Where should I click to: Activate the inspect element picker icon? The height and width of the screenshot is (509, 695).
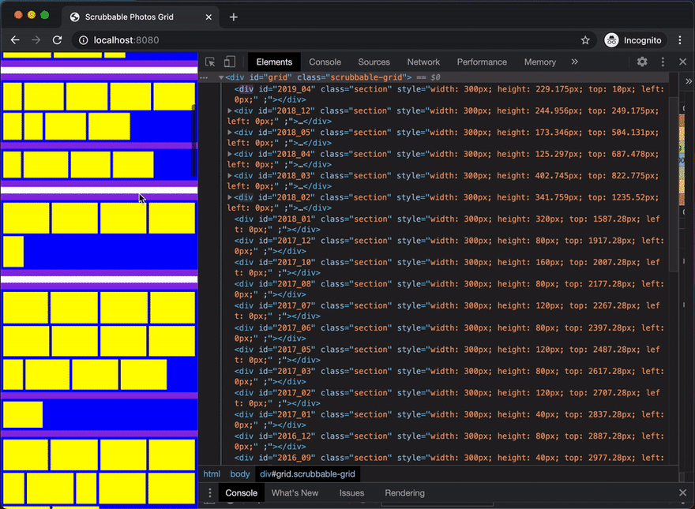[210, 62]
